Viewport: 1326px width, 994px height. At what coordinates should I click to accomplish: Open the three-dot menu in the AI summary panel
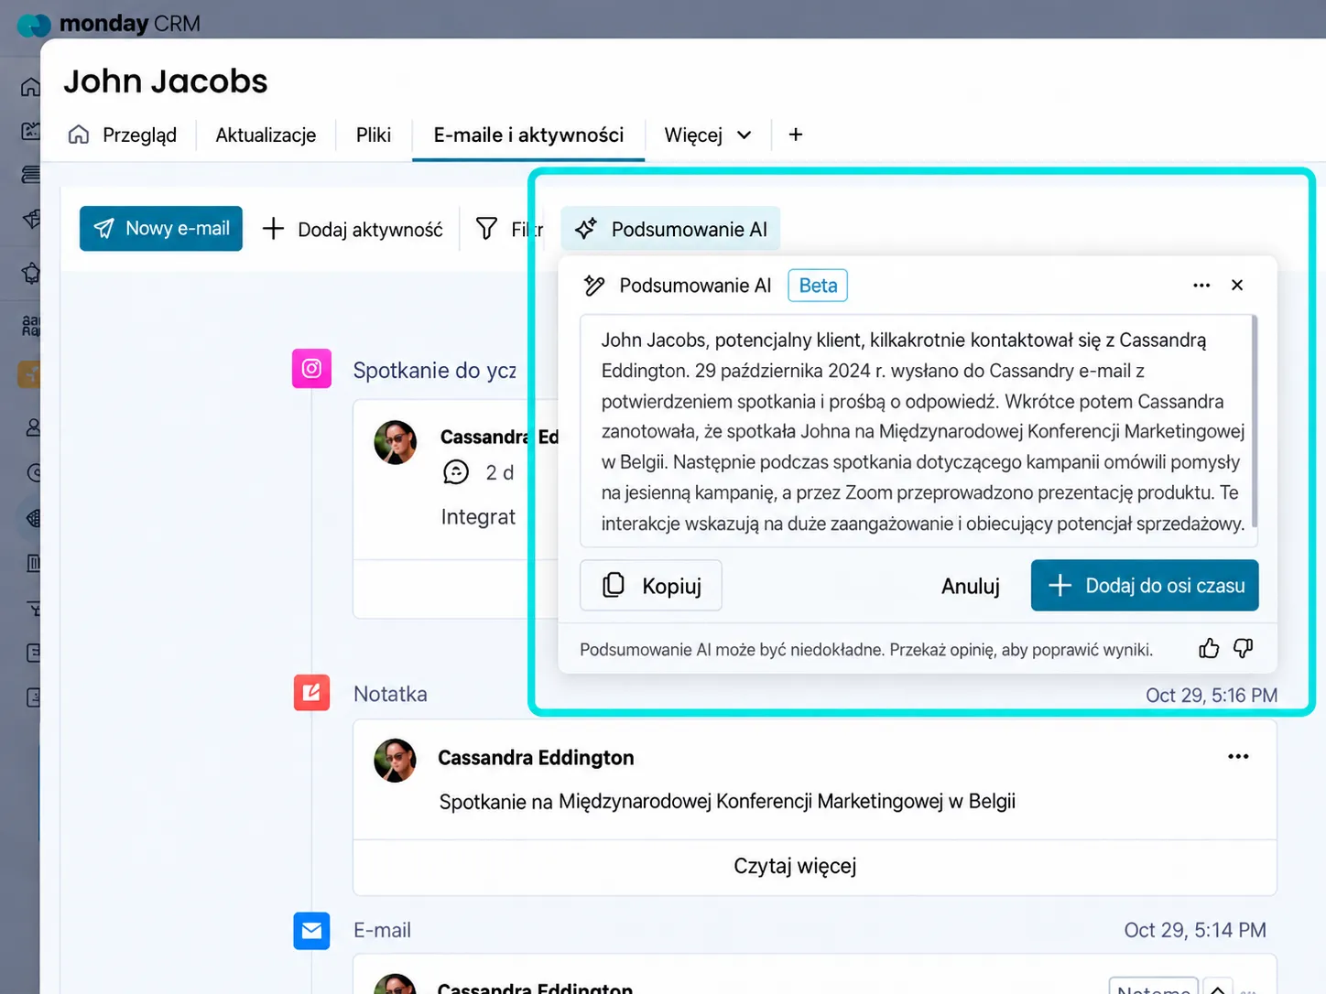coord(1201,286)
